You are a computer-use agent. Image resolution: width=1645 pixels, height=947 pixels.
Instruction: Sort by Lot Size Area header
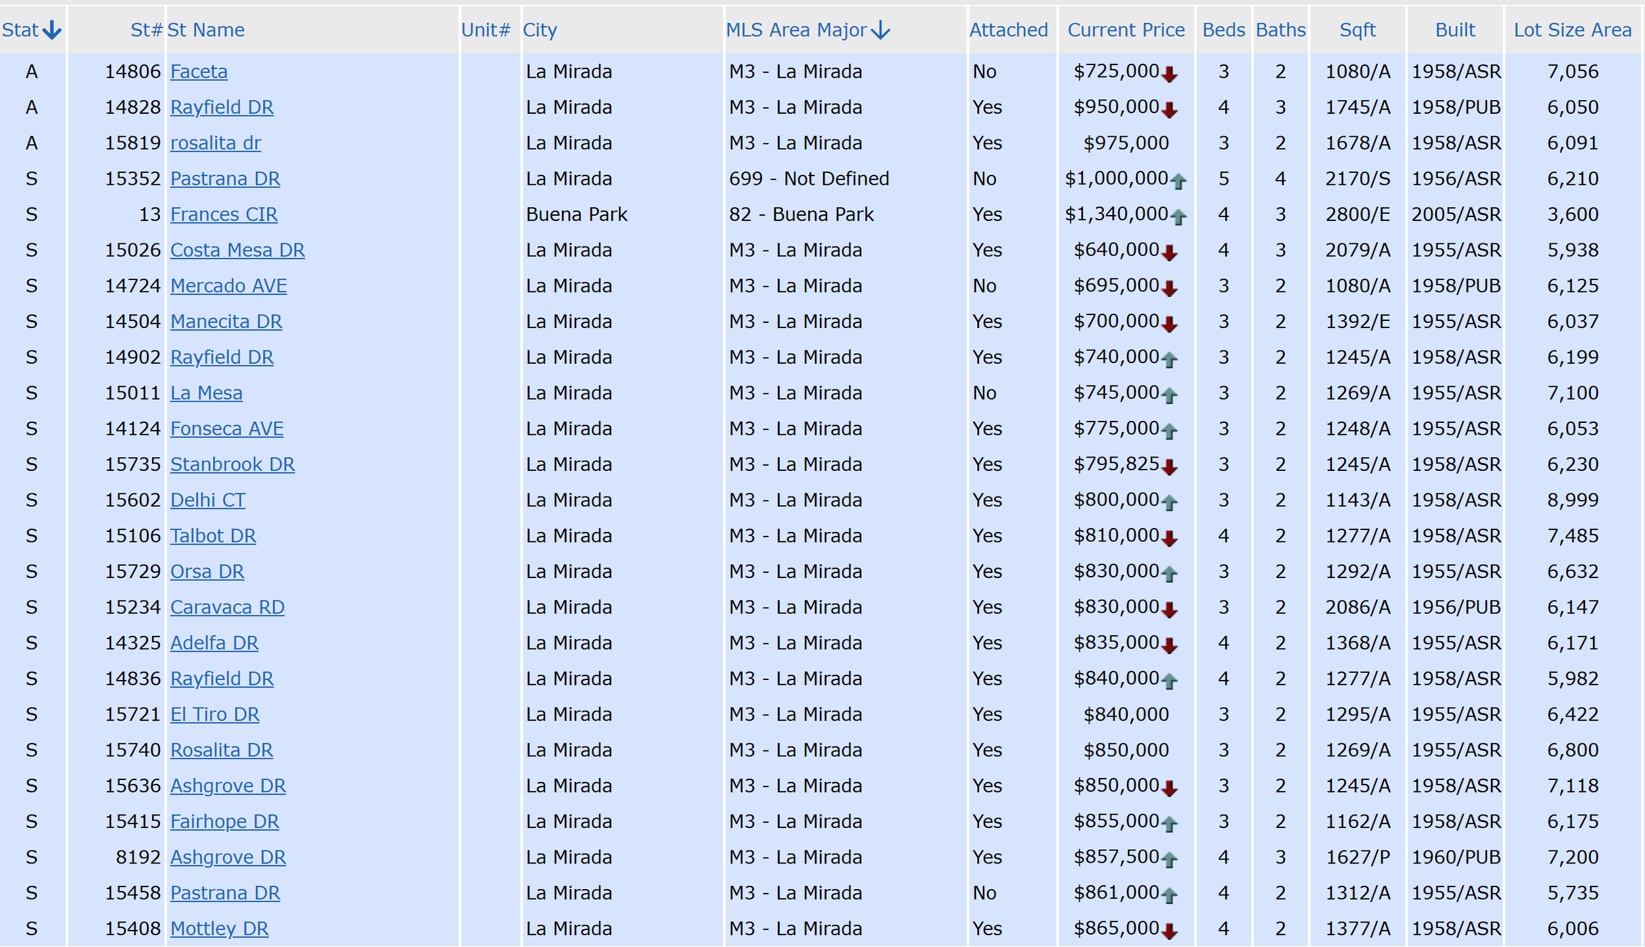(1572, 30)
